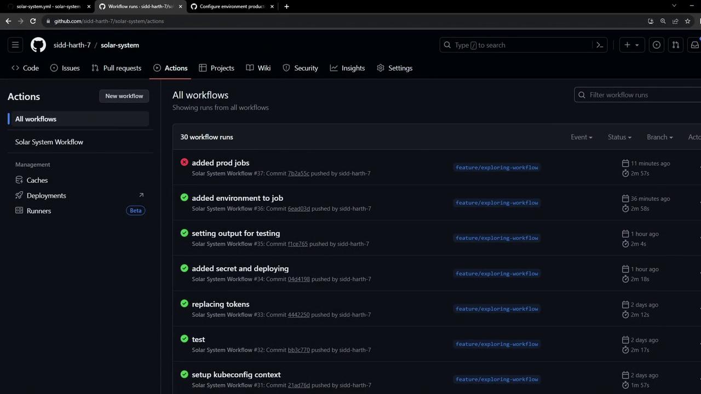Open the Branch filter dropdown
Screen dimensions: 701x394
(x=659, y=137)
